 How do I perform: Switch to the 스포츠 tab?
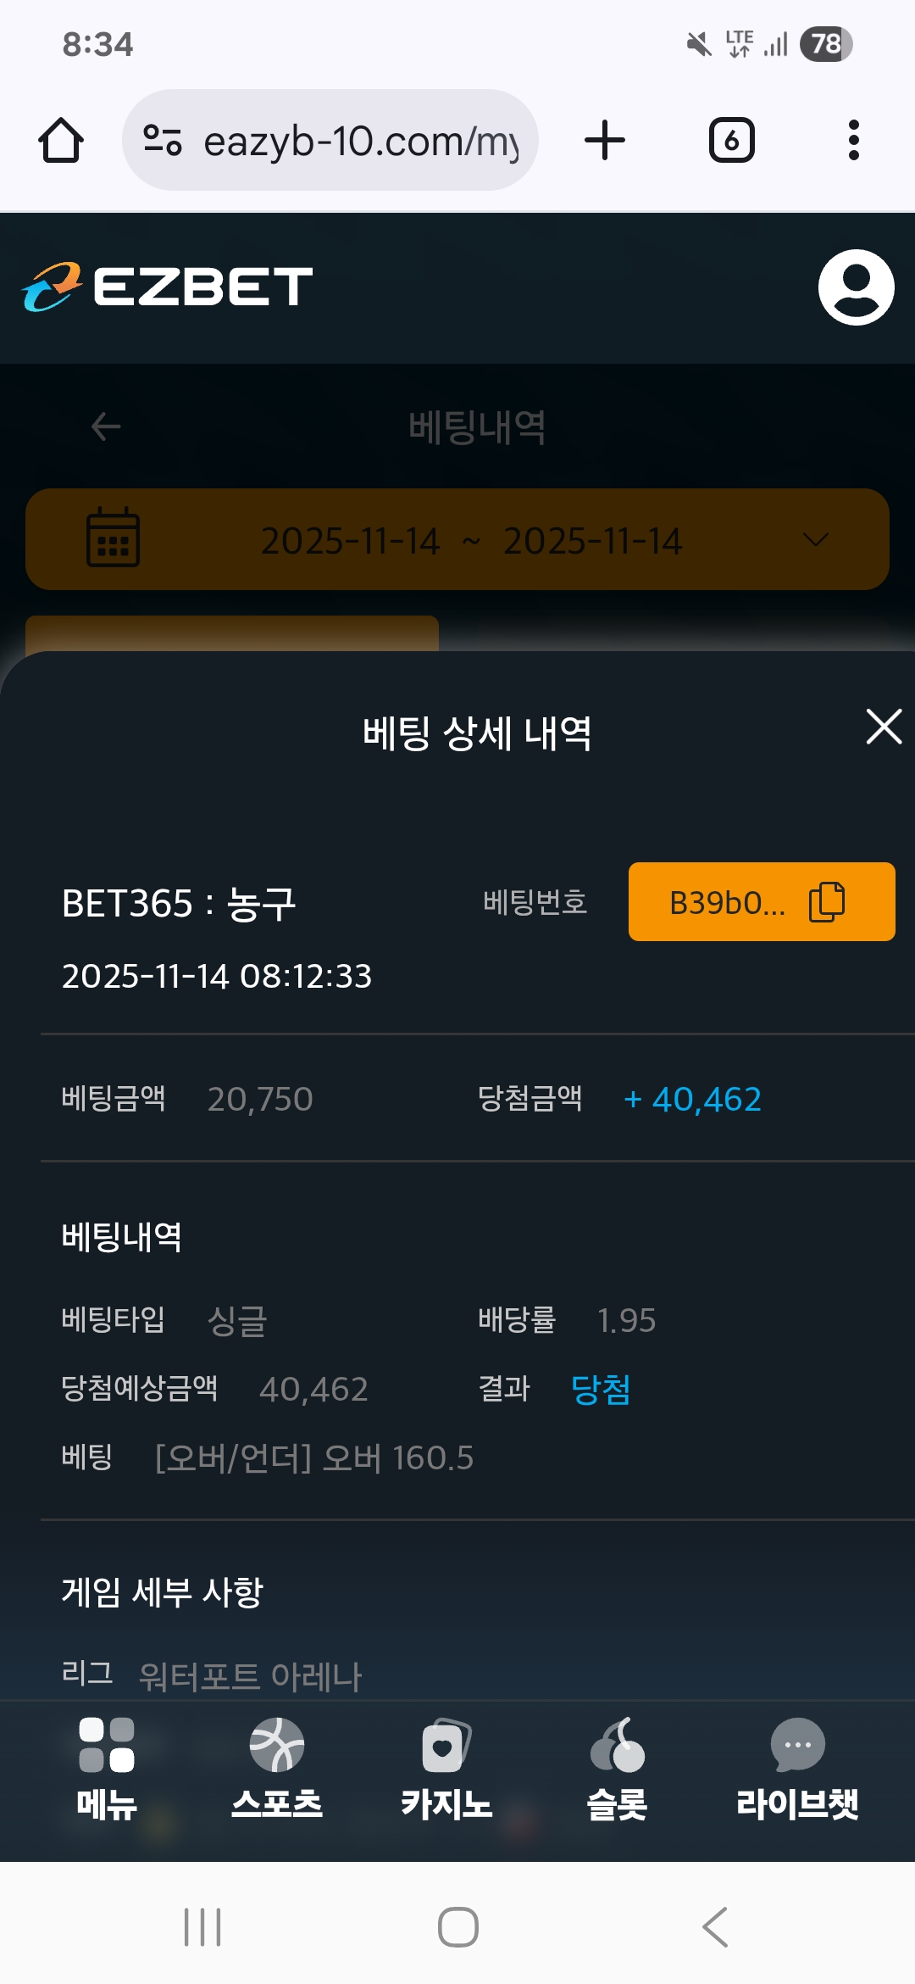[x=277, y=1769]
